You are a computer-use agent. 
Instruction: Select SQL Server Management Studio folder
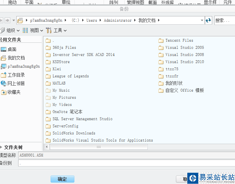[x=79, y=119]
